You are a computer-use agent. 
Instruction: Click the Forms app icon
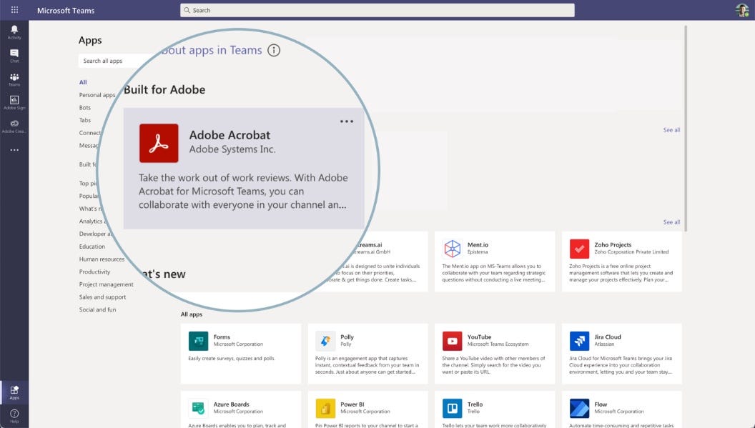click(x=198, y=341)
